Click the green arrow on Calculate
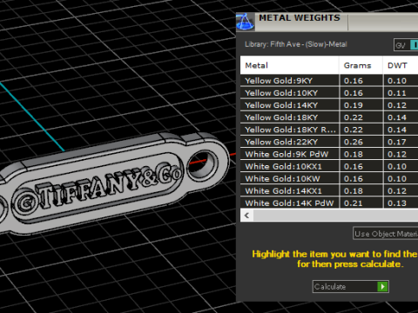The height and width of the screenshot is (313, 418). 382,287
